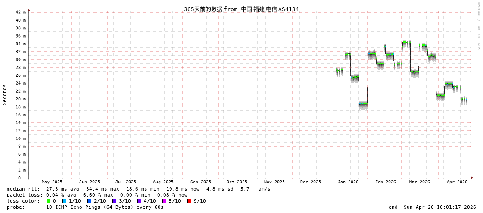Click the 4/10 loss color swatch
The width and height of the screenshot is (483, 213).
140,201
